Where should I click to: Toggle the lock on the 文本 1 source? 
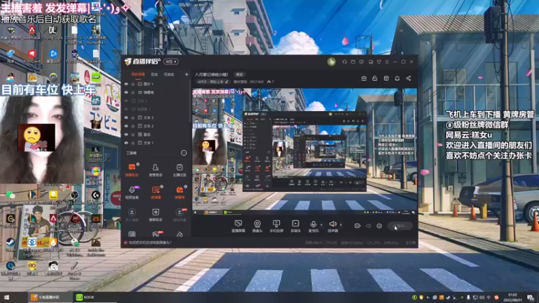pyautogui.click(x=133, y=143)
